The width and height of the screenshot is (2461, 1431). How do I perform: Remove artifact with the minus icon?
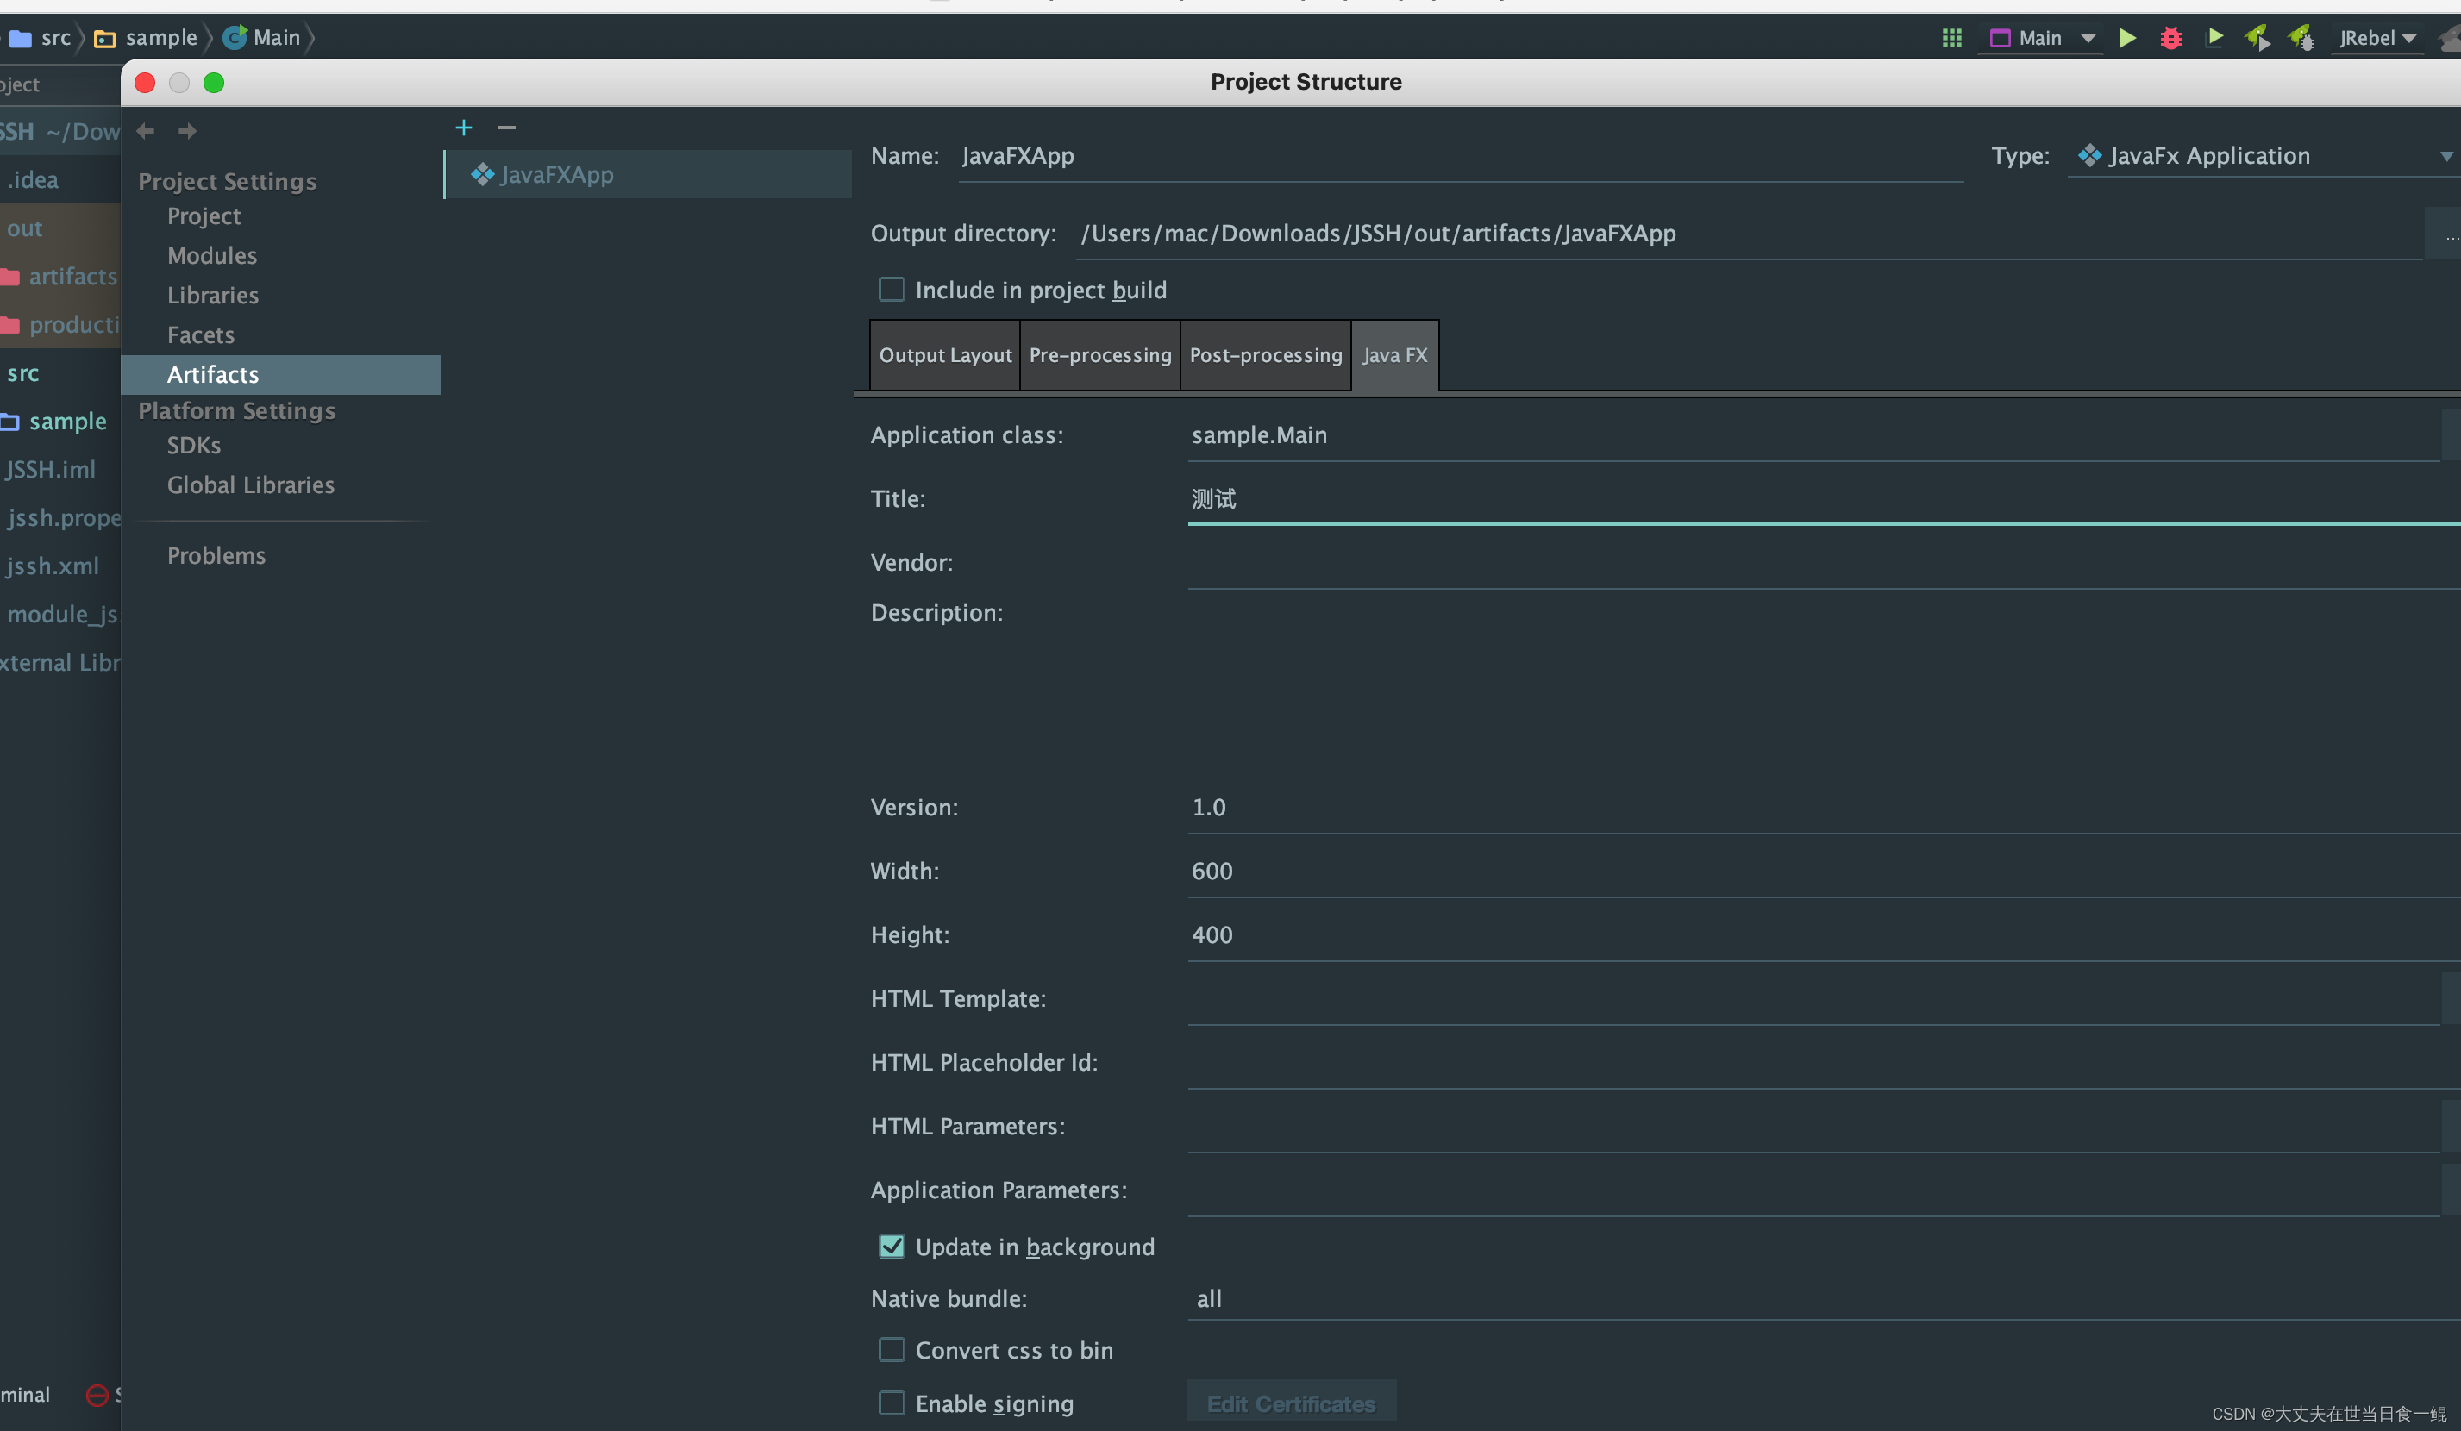[x=506, y=128]
